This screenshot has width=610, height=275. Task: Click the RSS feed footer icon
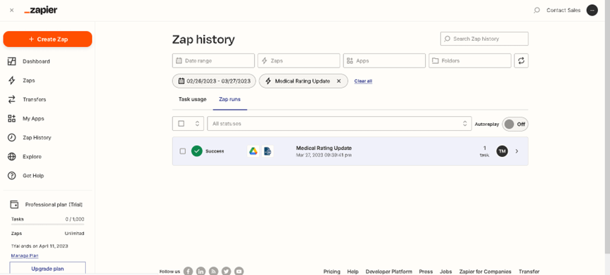214,271
